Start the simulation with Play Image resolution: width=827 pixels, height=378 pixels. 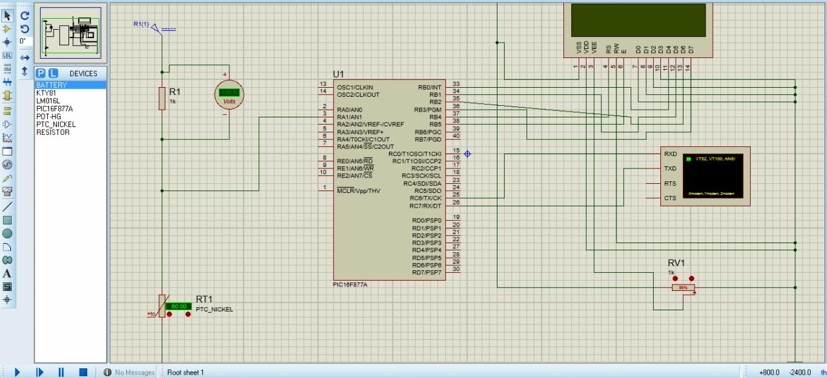pyautogui.click(x=17, y=372)
